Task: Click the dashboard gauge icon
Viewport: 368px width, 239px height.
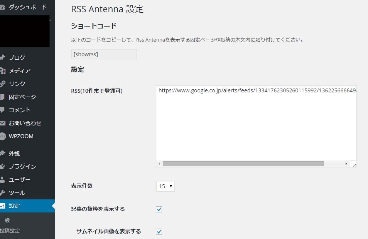Action: pyautogui.click(x=2, y=7)
